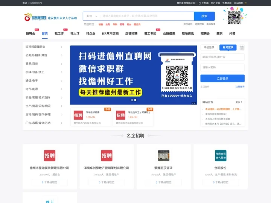Open 蒙娜丽莎瓷砖 company logo

(164, 156)
